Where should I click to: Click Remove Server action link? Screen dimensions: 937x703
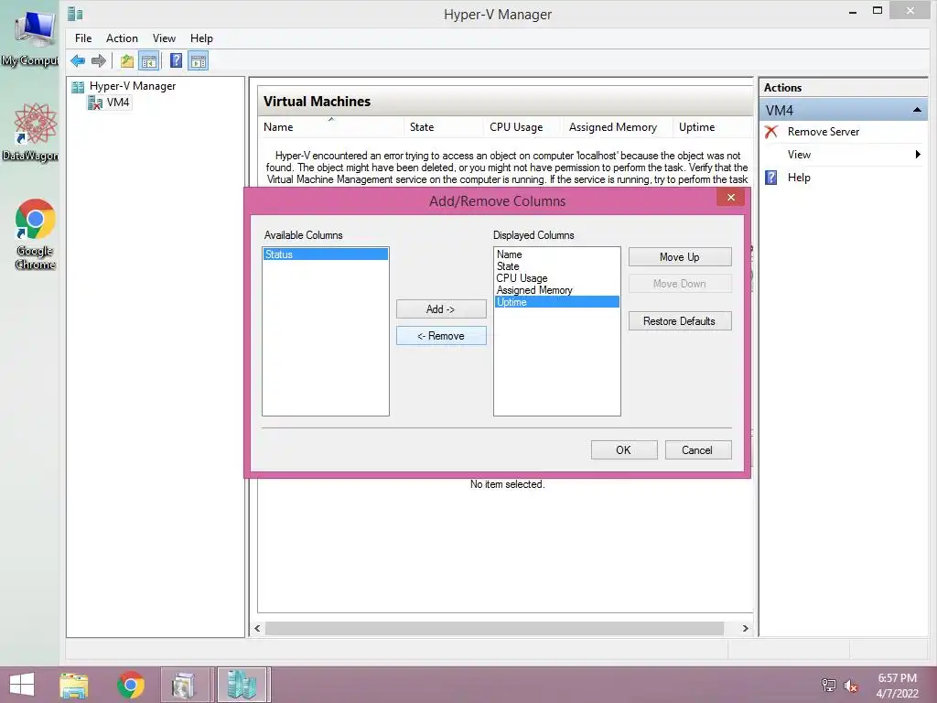[x=823, y=132]
